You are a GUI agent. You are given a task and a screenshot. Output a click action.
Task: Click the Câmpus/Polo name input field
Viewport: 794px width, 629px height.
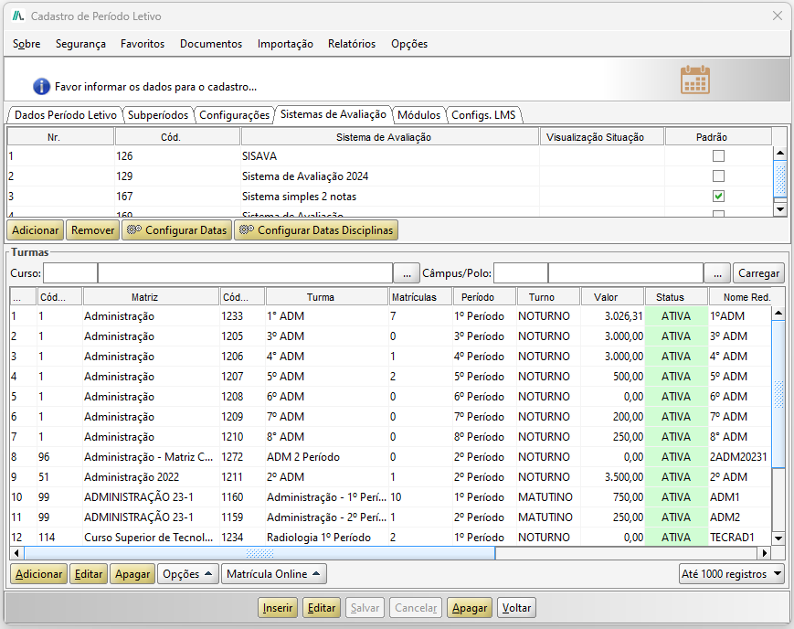coord(626,273)
